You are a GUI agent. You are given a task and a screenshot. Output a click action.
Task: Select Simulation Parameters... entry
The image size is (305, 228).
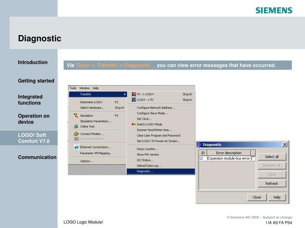pyautogui.click(x=98, y=121)
